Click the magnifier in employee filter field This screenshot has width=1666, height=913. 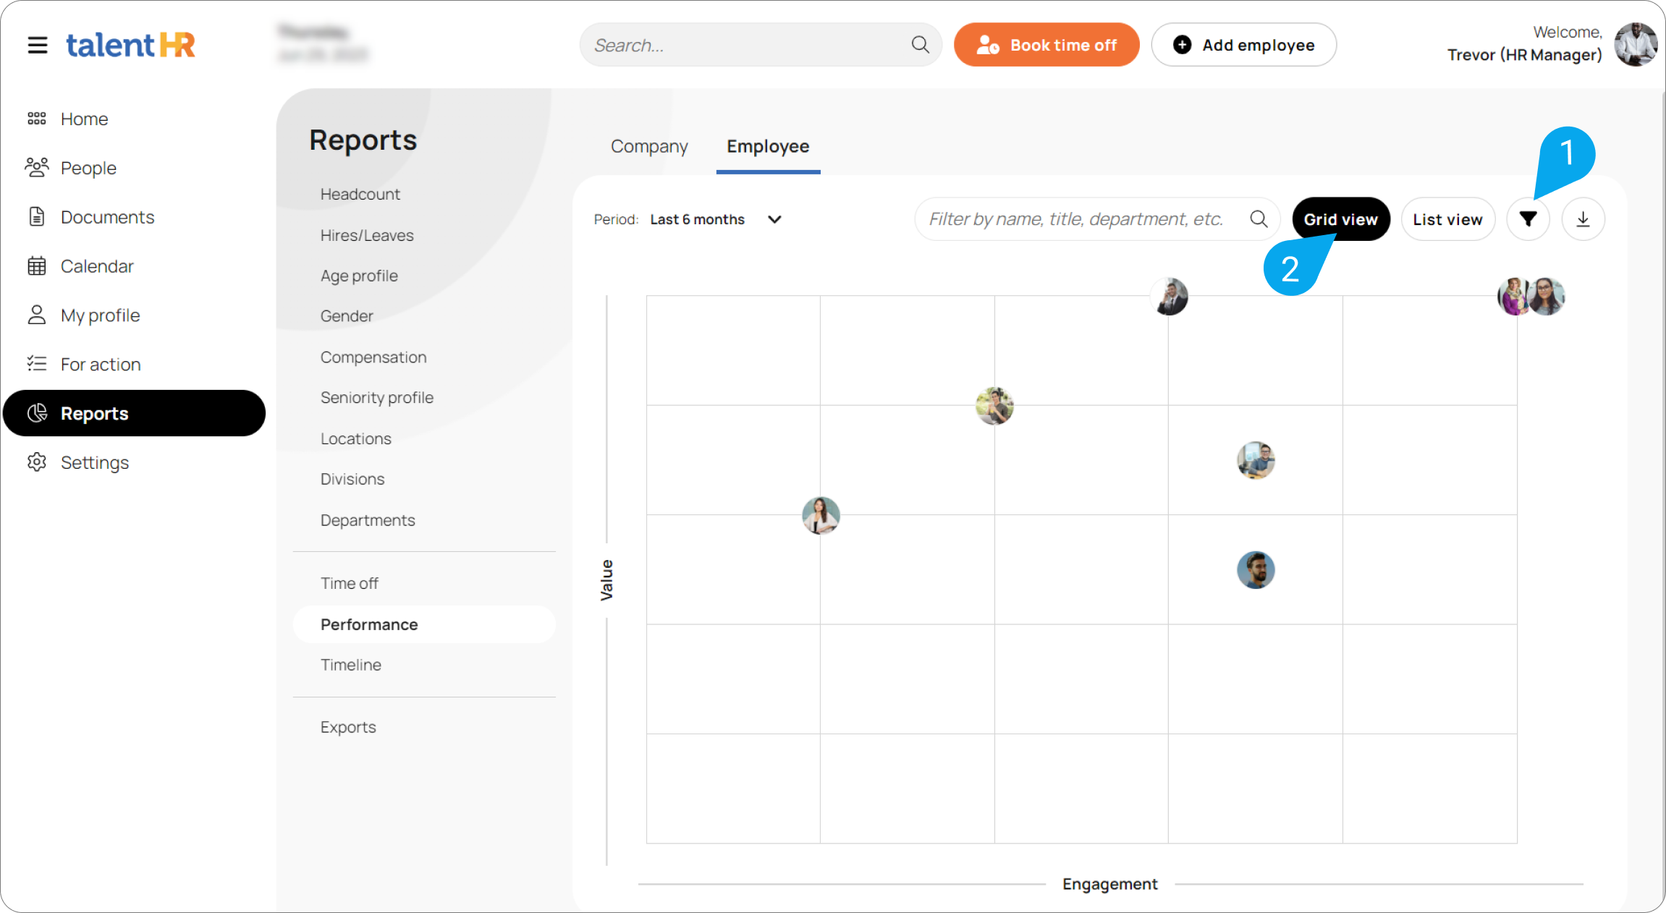1259,219
